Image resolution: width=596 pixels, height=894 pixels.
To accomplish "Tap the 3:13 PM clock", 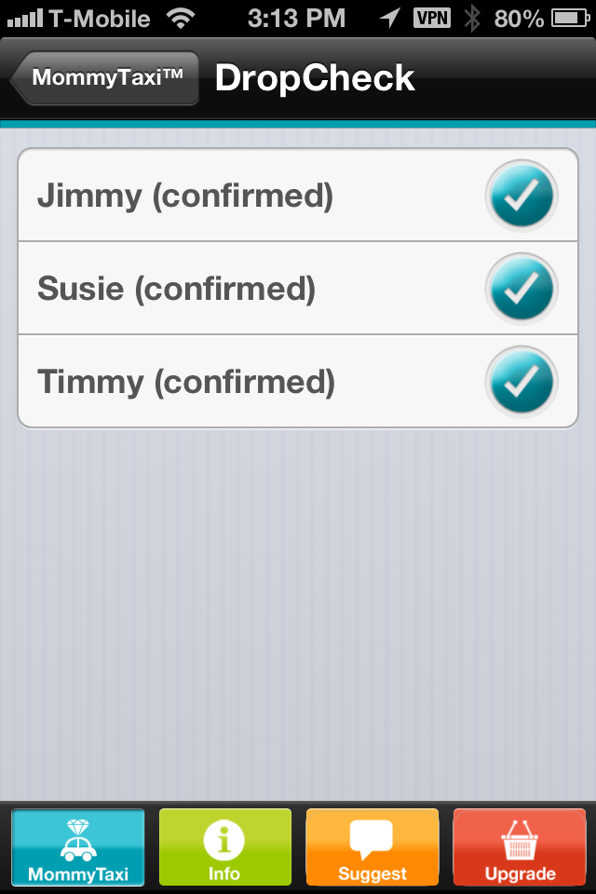I will tap(296, 17).
